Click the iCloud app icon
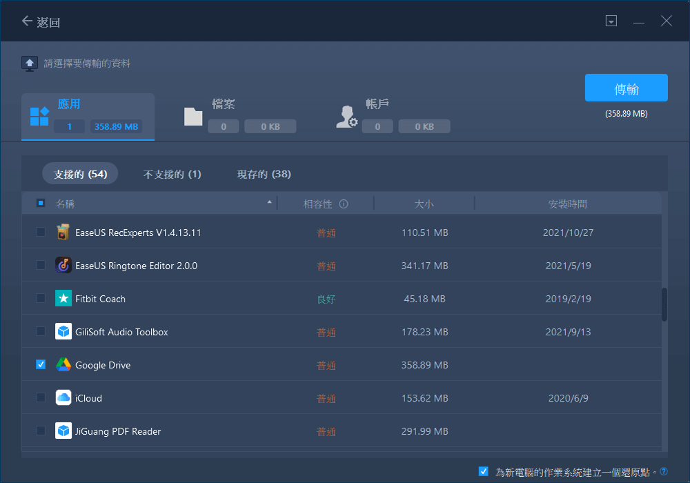Screen dimensions: 690x483 pyautogui.click(x=63, y=398)
